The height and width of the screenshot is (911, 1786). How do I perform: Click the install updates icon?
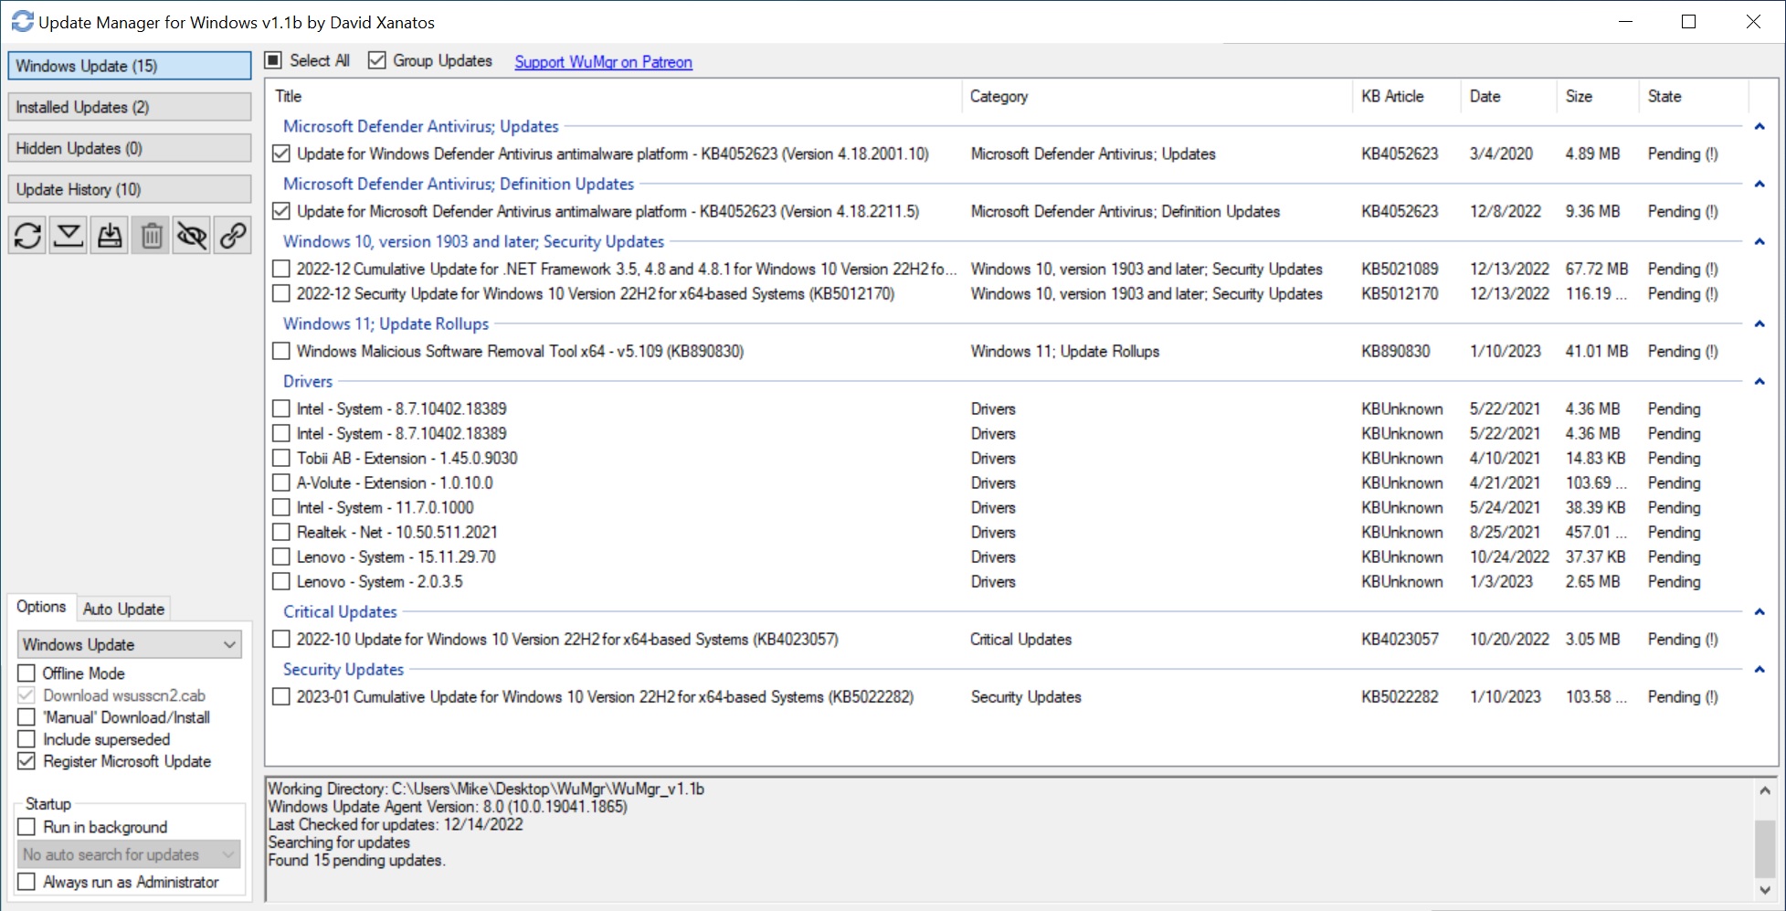[110, 236]
